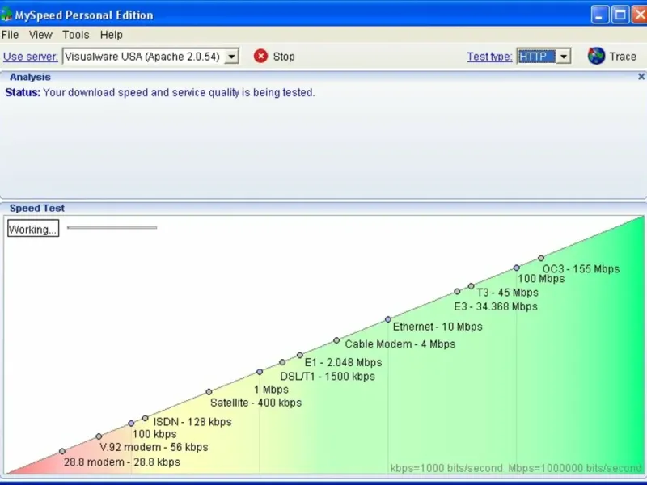Click the ISDN 128 kbps marker dot
The height and width of the screenshot is (485, 647).
tap(146, 418)
